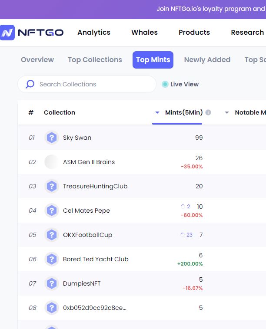
Task: Click the loyalty program banner text
Action: [211, 9]
